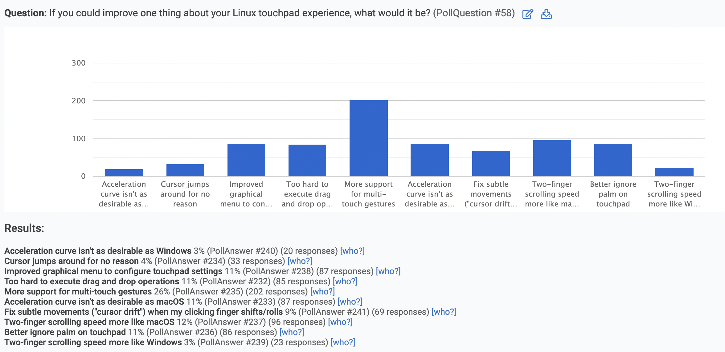Click the Fix subtle movements chart bar
Viewport: 725px width, 352px height.
[491, 163]
